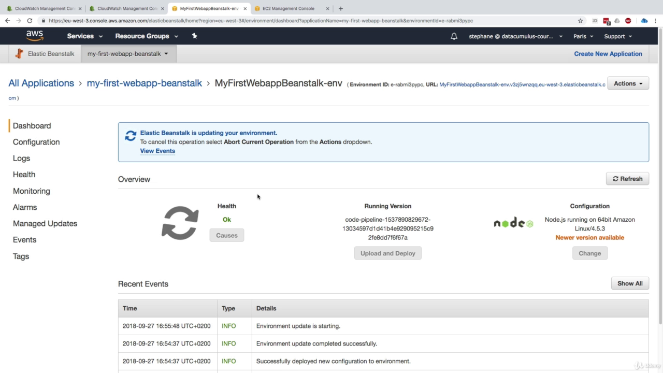The image size is (663, 373).
Task: Expand my-first-webapp-beanstalk application dropdown
Action: tap(128, 53)
